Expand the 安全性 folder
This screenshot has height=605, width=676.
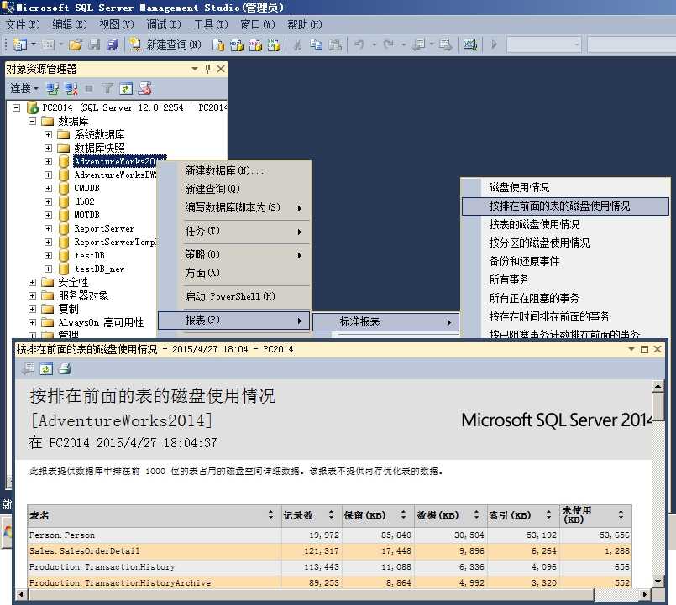tap(33, 282)
